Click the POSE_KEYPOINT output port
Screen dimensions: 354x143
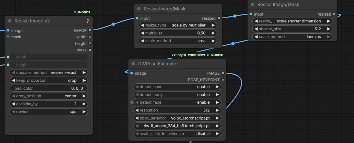click(223, 80)
